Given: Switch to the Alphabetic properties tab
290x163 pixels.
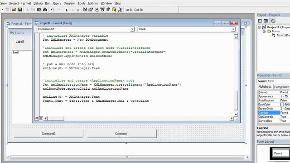Looking at the screenshot, I should [265, 86].
